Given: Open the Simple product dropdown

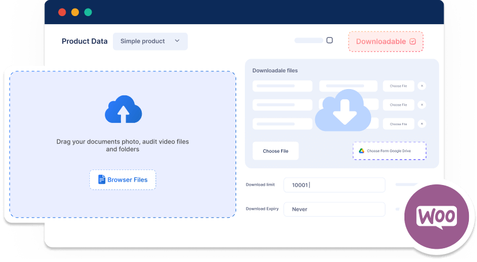Looking at the screenshot, I should coord(150,41).
